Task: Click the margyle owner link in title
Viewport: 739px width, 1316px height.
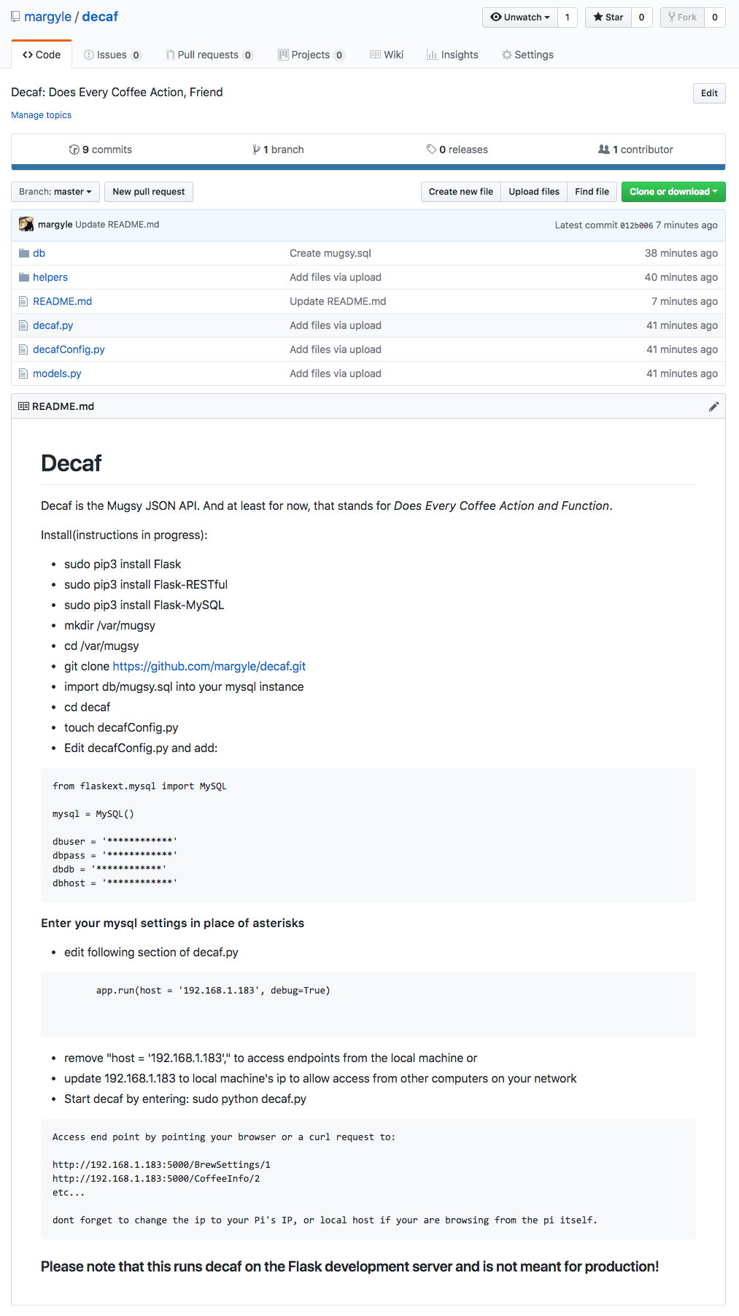Action: [47, 17]
